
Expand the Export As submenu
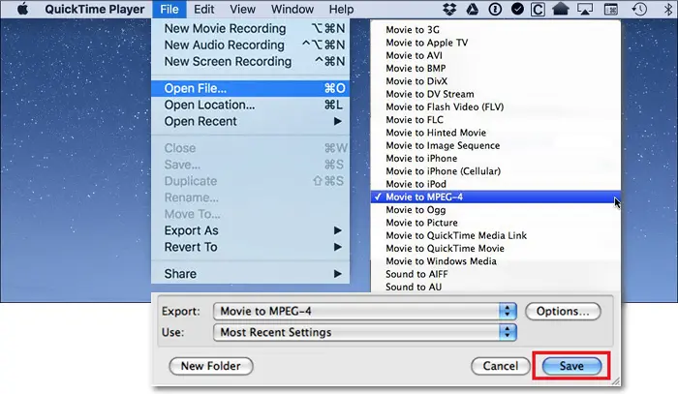[x=250, y=230]
